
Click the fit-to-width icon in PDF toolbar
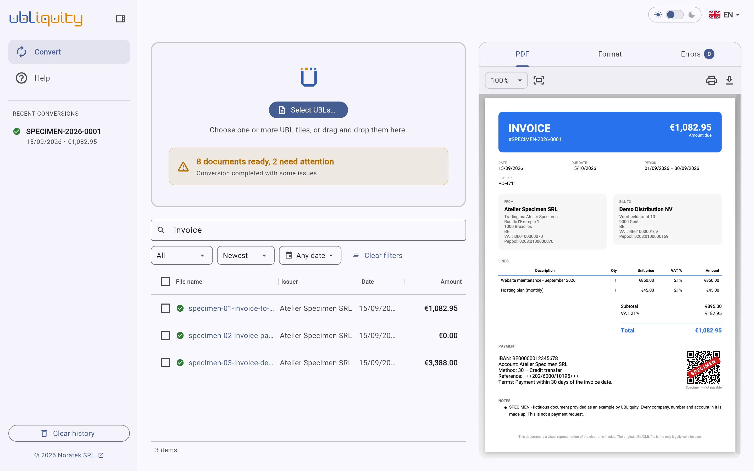539,80
